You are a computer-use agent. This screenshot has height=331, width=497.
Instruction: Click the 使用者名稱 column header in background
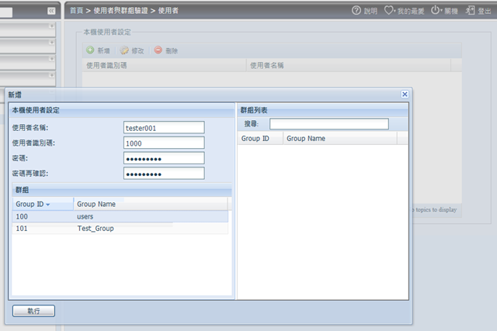click(349, 65)
